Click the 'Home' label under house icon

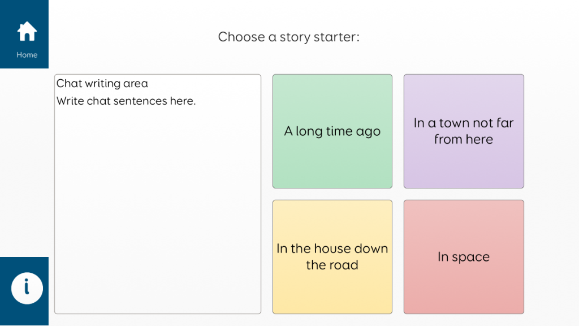coord(27,55)
